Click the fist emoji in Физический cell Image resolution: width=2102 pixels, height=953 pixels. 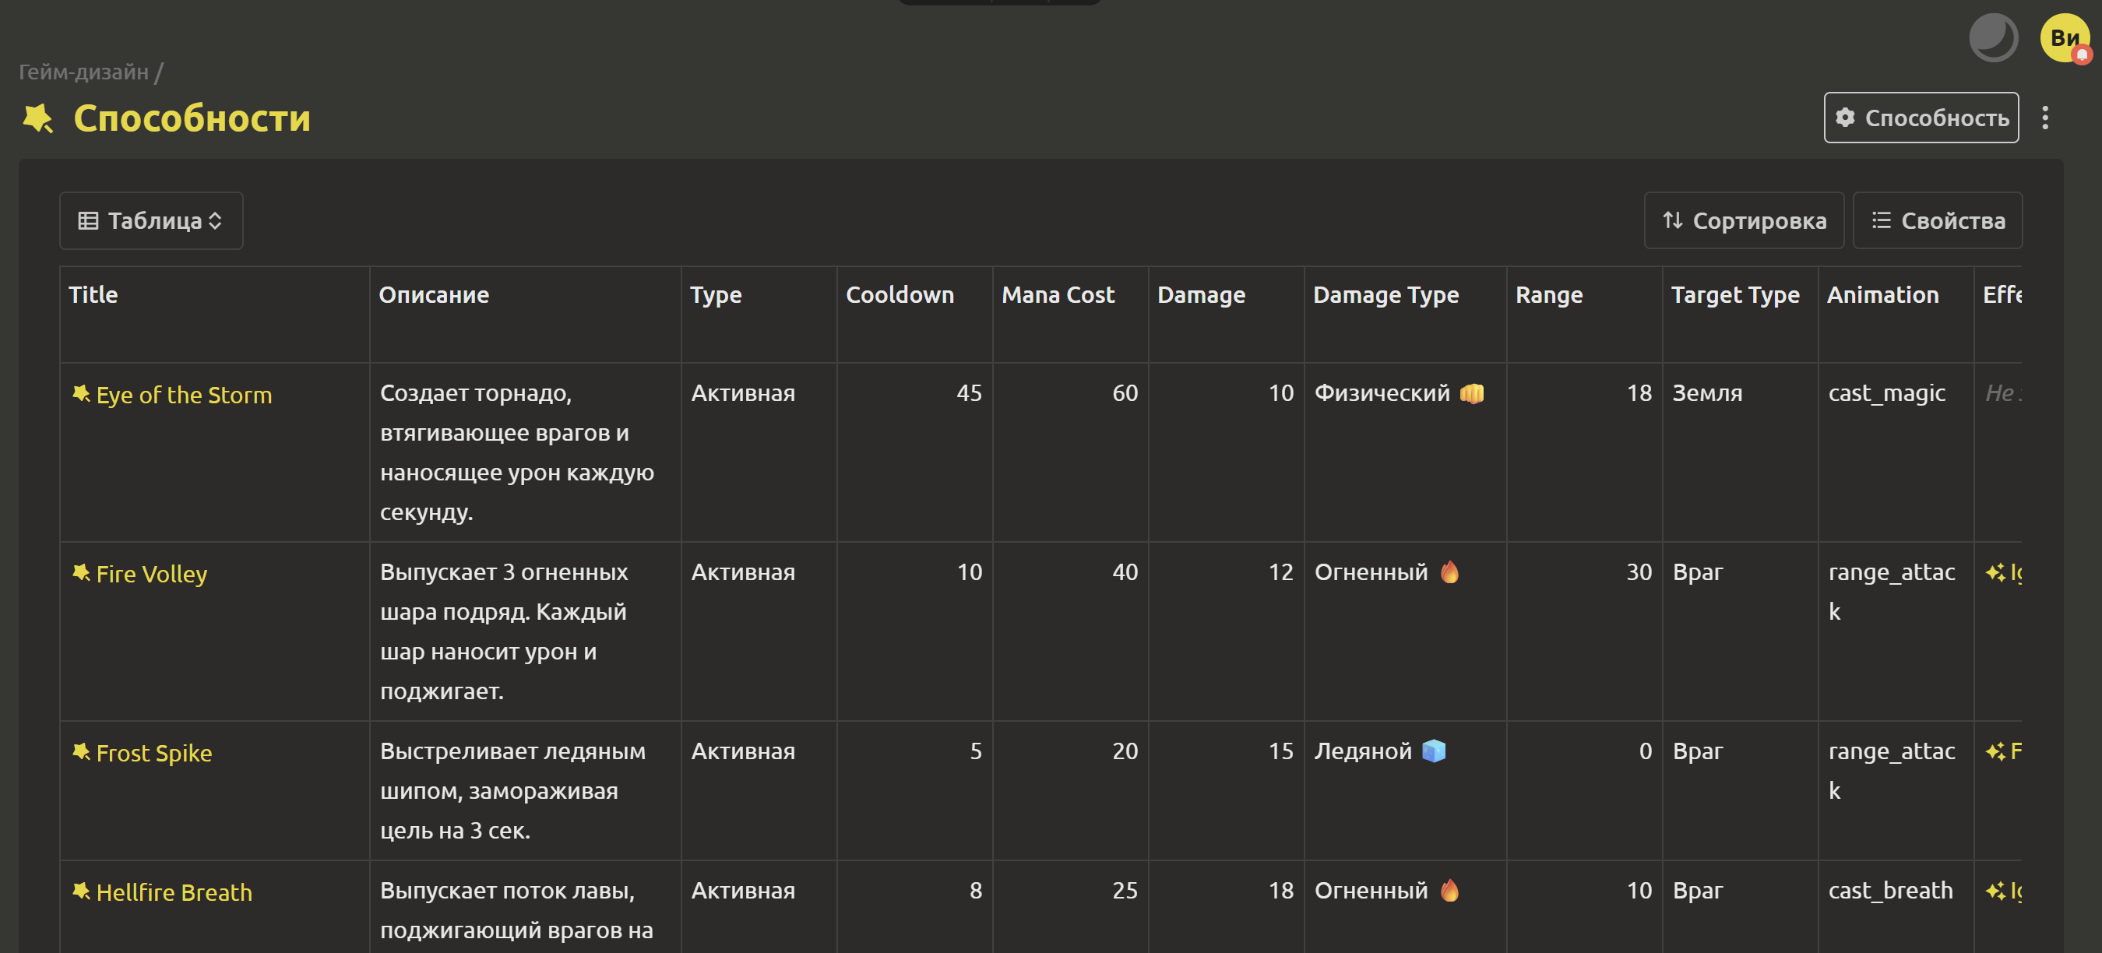point(1471,393)
